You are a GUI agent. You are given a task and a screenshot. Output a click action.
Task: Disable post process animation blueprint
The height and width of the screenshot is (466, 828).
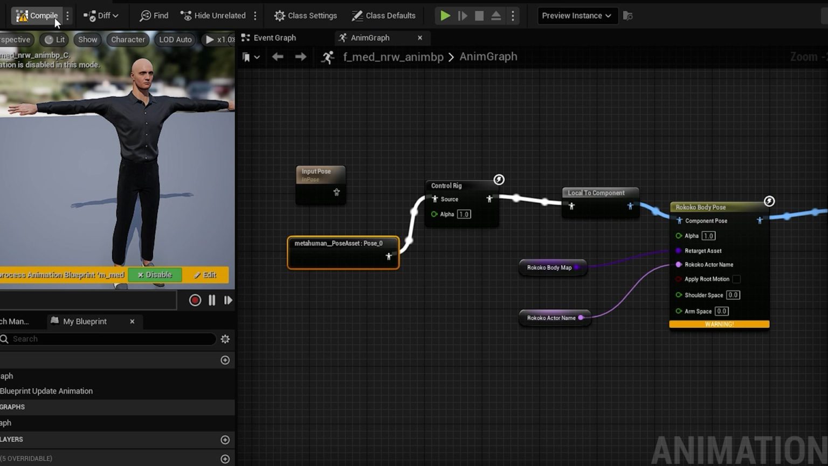coord(155,275)
